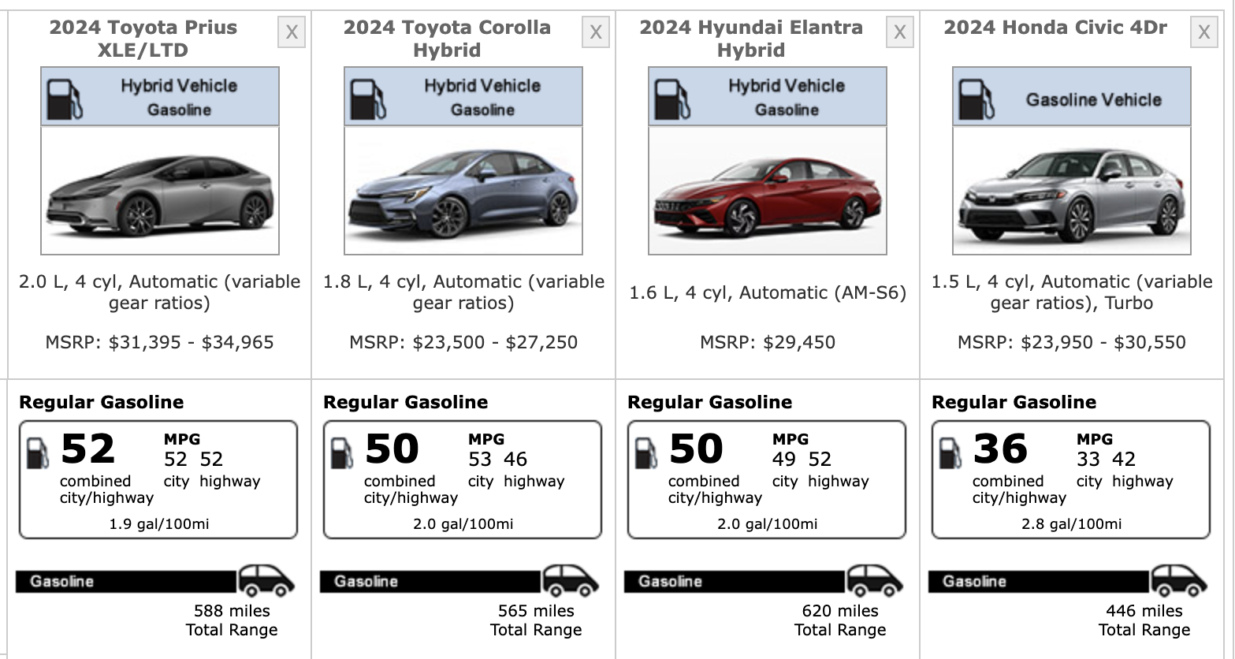Screen dimensions: 1235x659
Task: Click the fuel pump icon in Corolla header
Action: [367, 98]
